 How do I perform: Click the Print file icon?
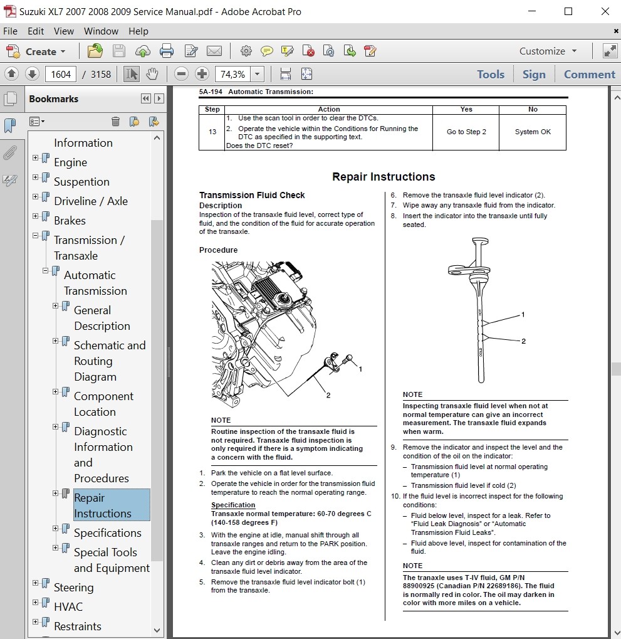tap(166, 51)
